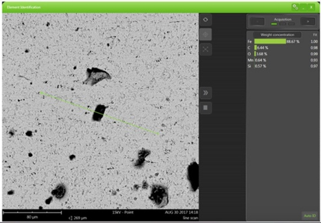This screenshot has width=321, height=223.
Task: Click the green active acquisition step indicator
Action: [274, 24]
